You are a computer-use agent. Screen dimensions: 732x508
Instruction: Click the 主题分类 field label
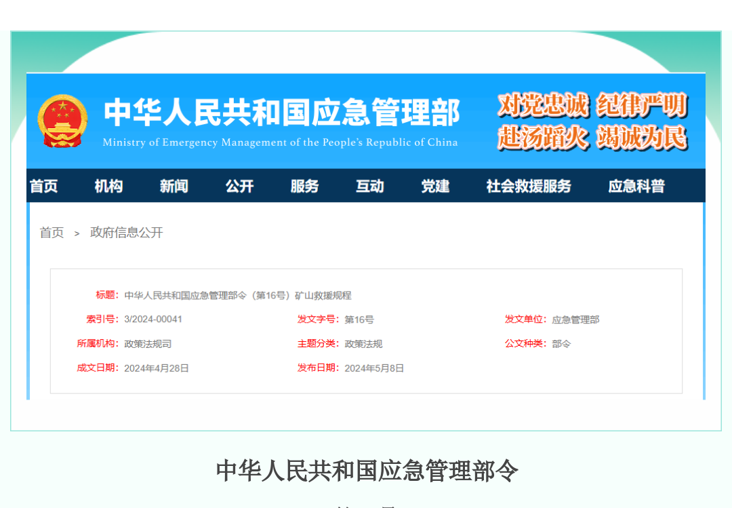point(319,343)
